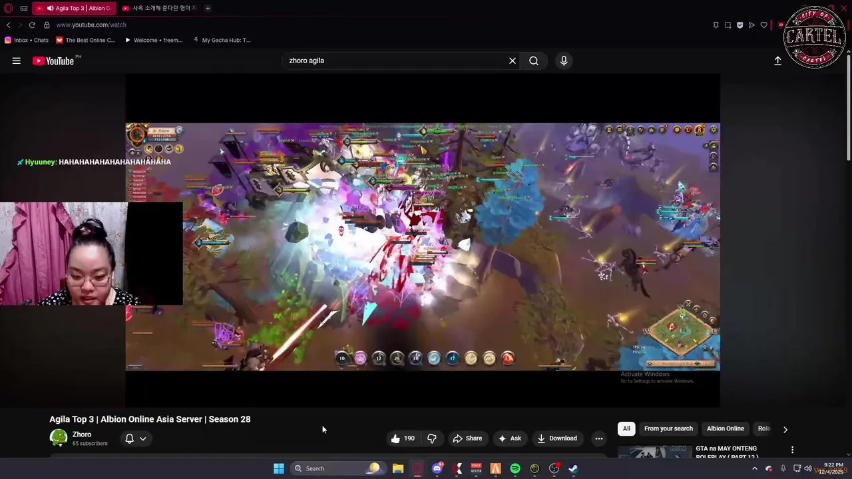Pin tab with pushpin icon
Viewport: 852px width, 479px height.
716,25
